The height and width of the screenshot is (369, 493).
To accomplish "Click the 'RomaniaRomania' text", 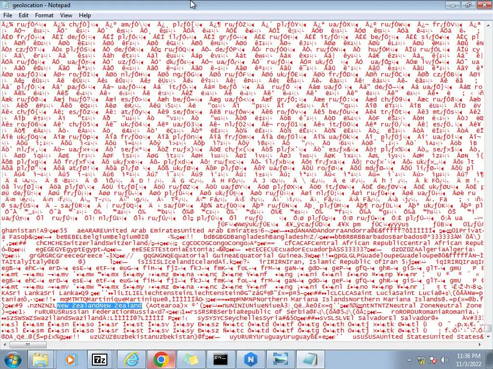I will pyautogui.click(x=446, y=311).
